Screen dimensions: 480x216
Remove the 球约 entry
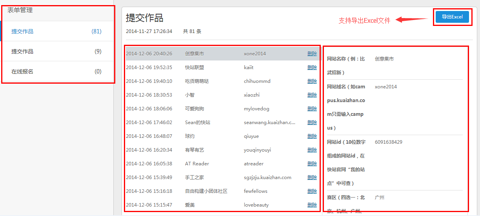tap(312, 136)
